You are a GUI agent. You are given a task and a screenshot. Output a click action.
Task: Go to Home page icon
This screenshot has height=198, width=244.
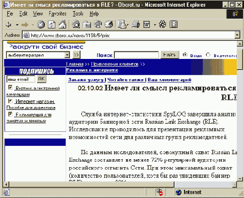coord(63,24)
